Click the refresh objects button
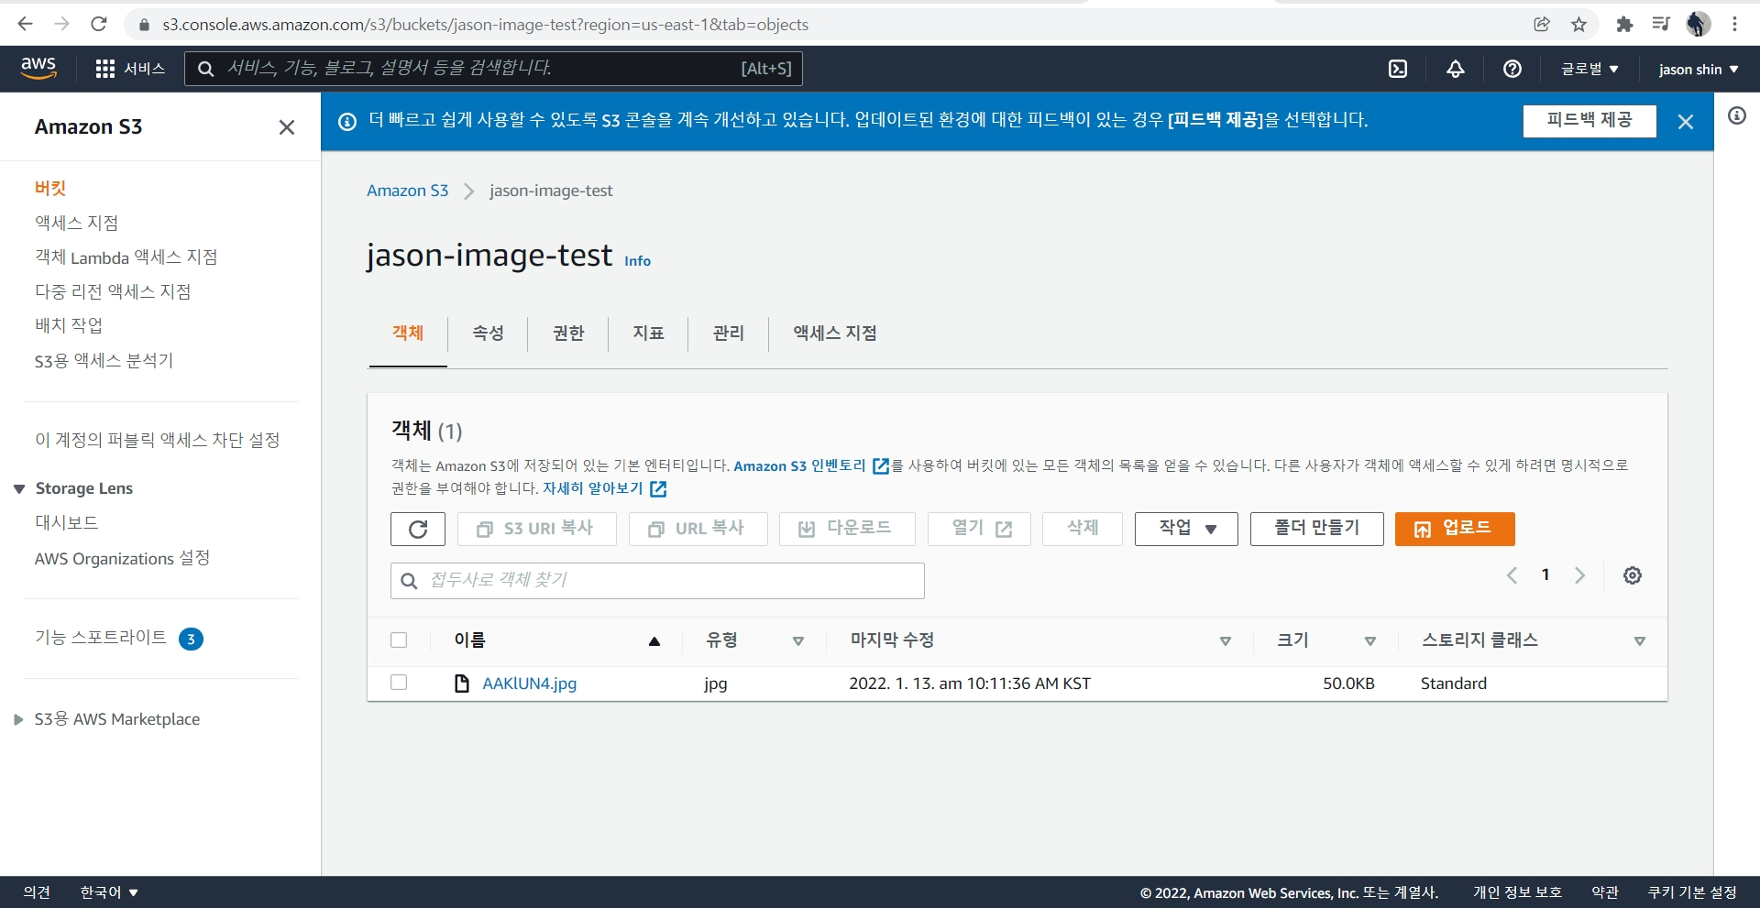Image resolution: width=1760 pixels, height=908 pixels. pos(418,529)
